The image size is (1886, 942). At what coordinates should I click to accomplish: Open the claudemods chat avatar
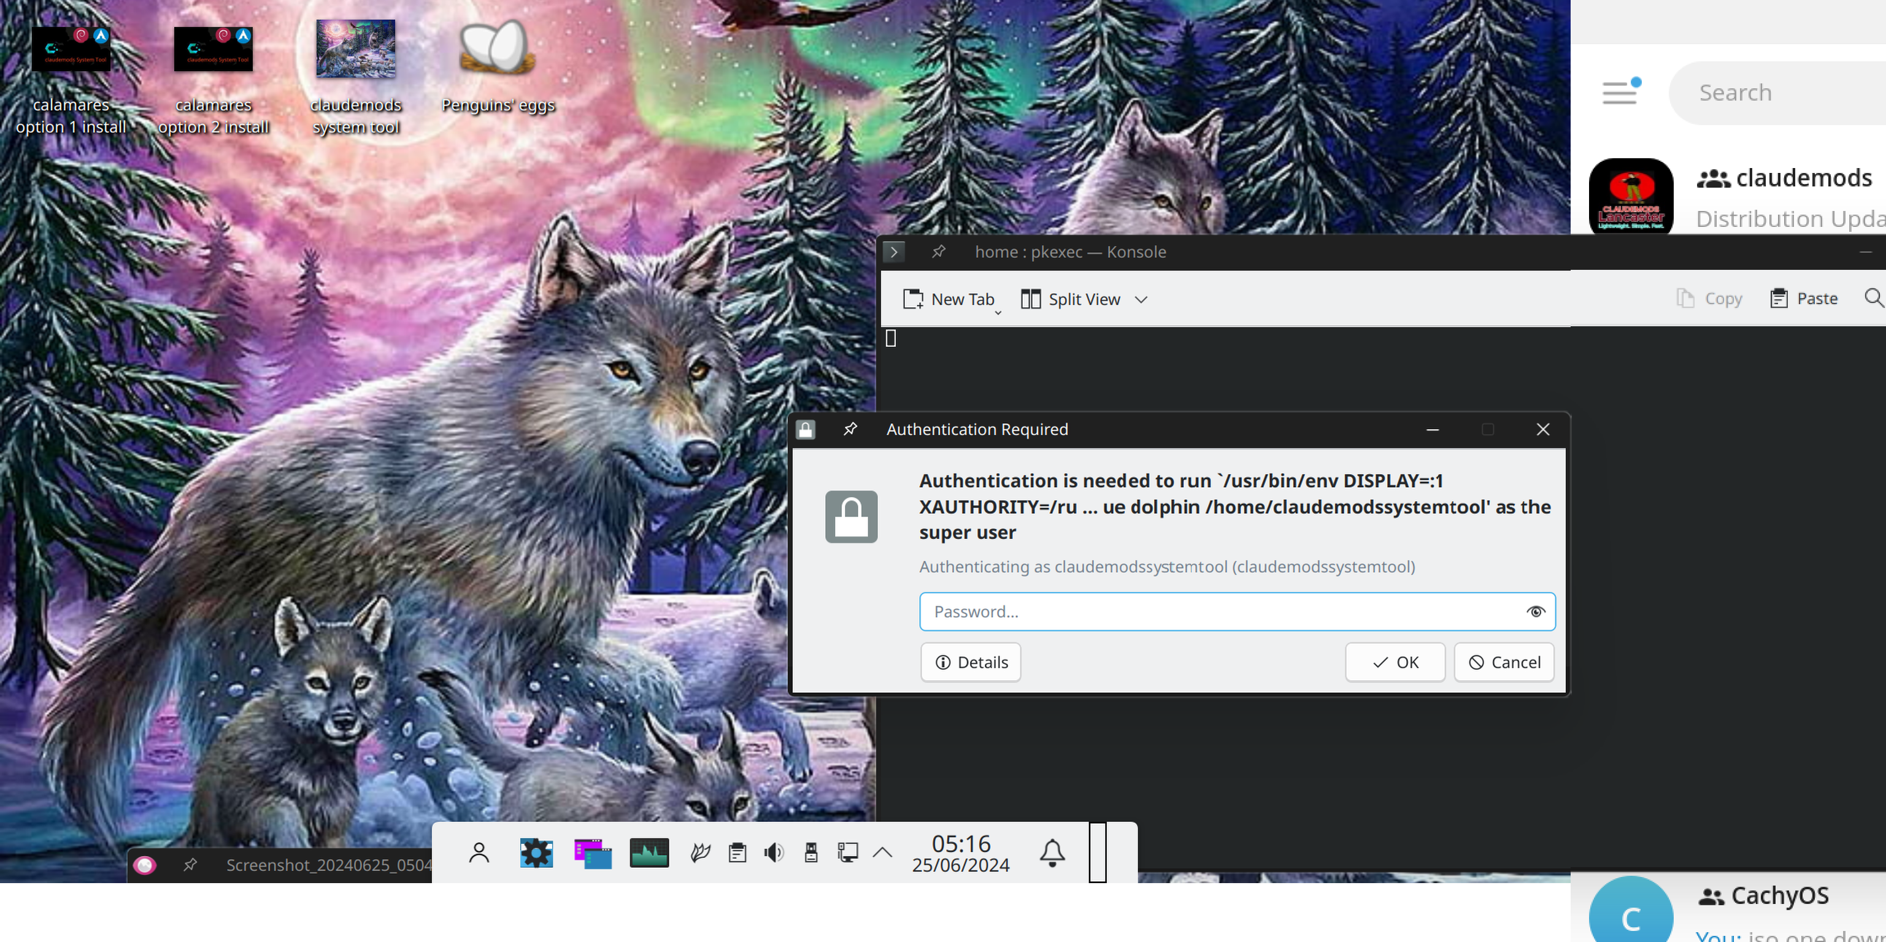1631,196
